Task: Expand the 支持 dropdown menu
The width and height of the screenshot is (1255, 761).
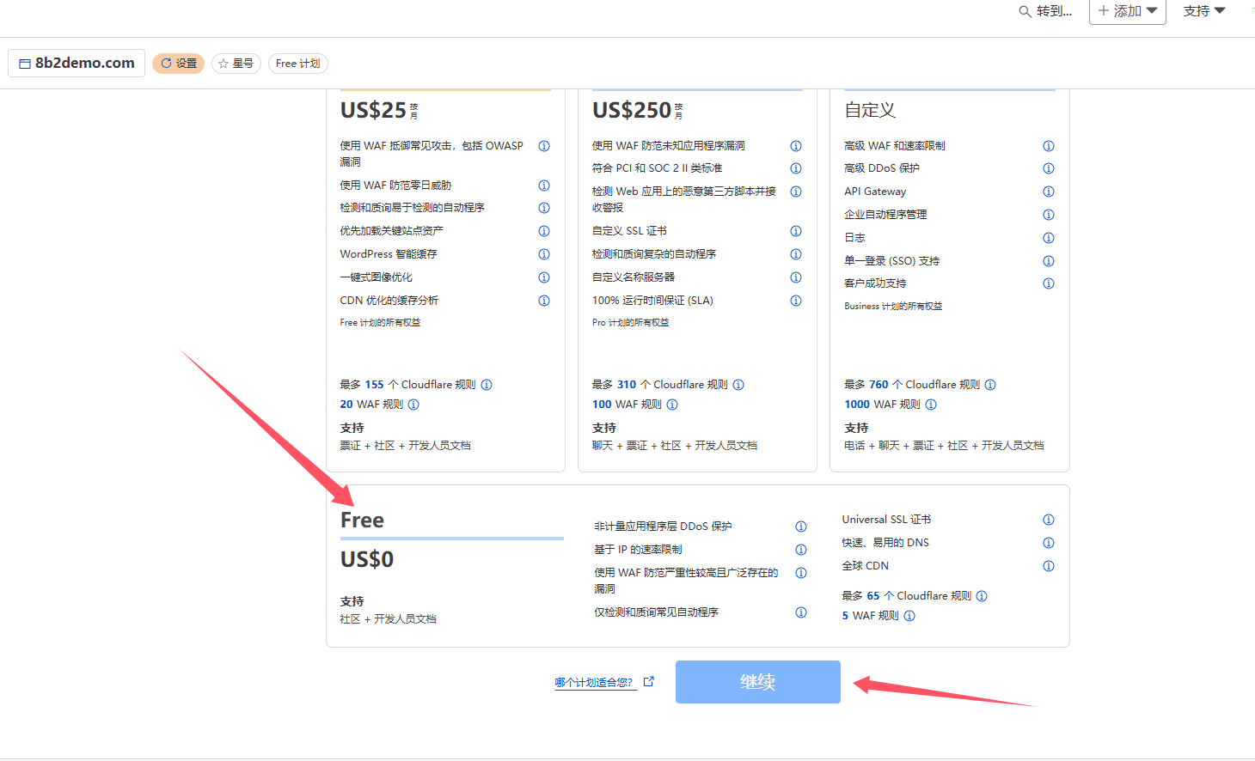Action: [x=1203, y=11]
